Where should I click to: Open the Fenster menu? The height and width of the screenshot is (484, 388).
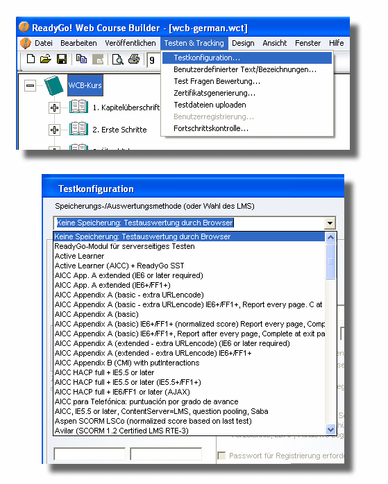pos(307,43)
